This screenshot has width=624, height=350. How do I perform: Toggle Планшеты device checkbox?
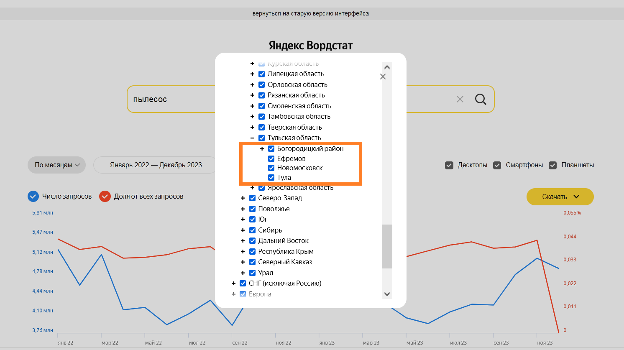pos(553,165)
